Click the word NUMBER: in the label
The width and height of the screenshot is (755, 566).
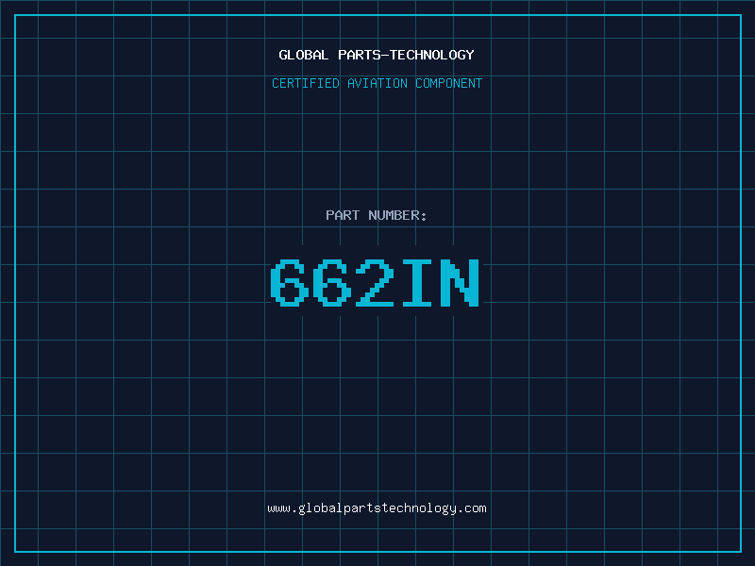tap(397, 215)
